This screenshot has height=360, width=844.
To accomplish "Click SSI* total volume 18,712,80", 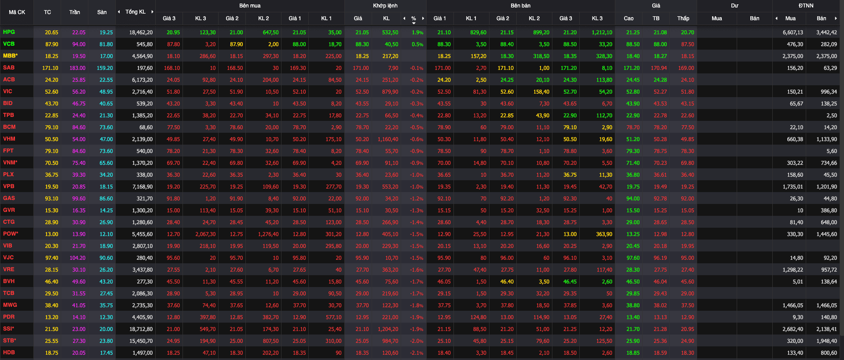I will [141, 329].
